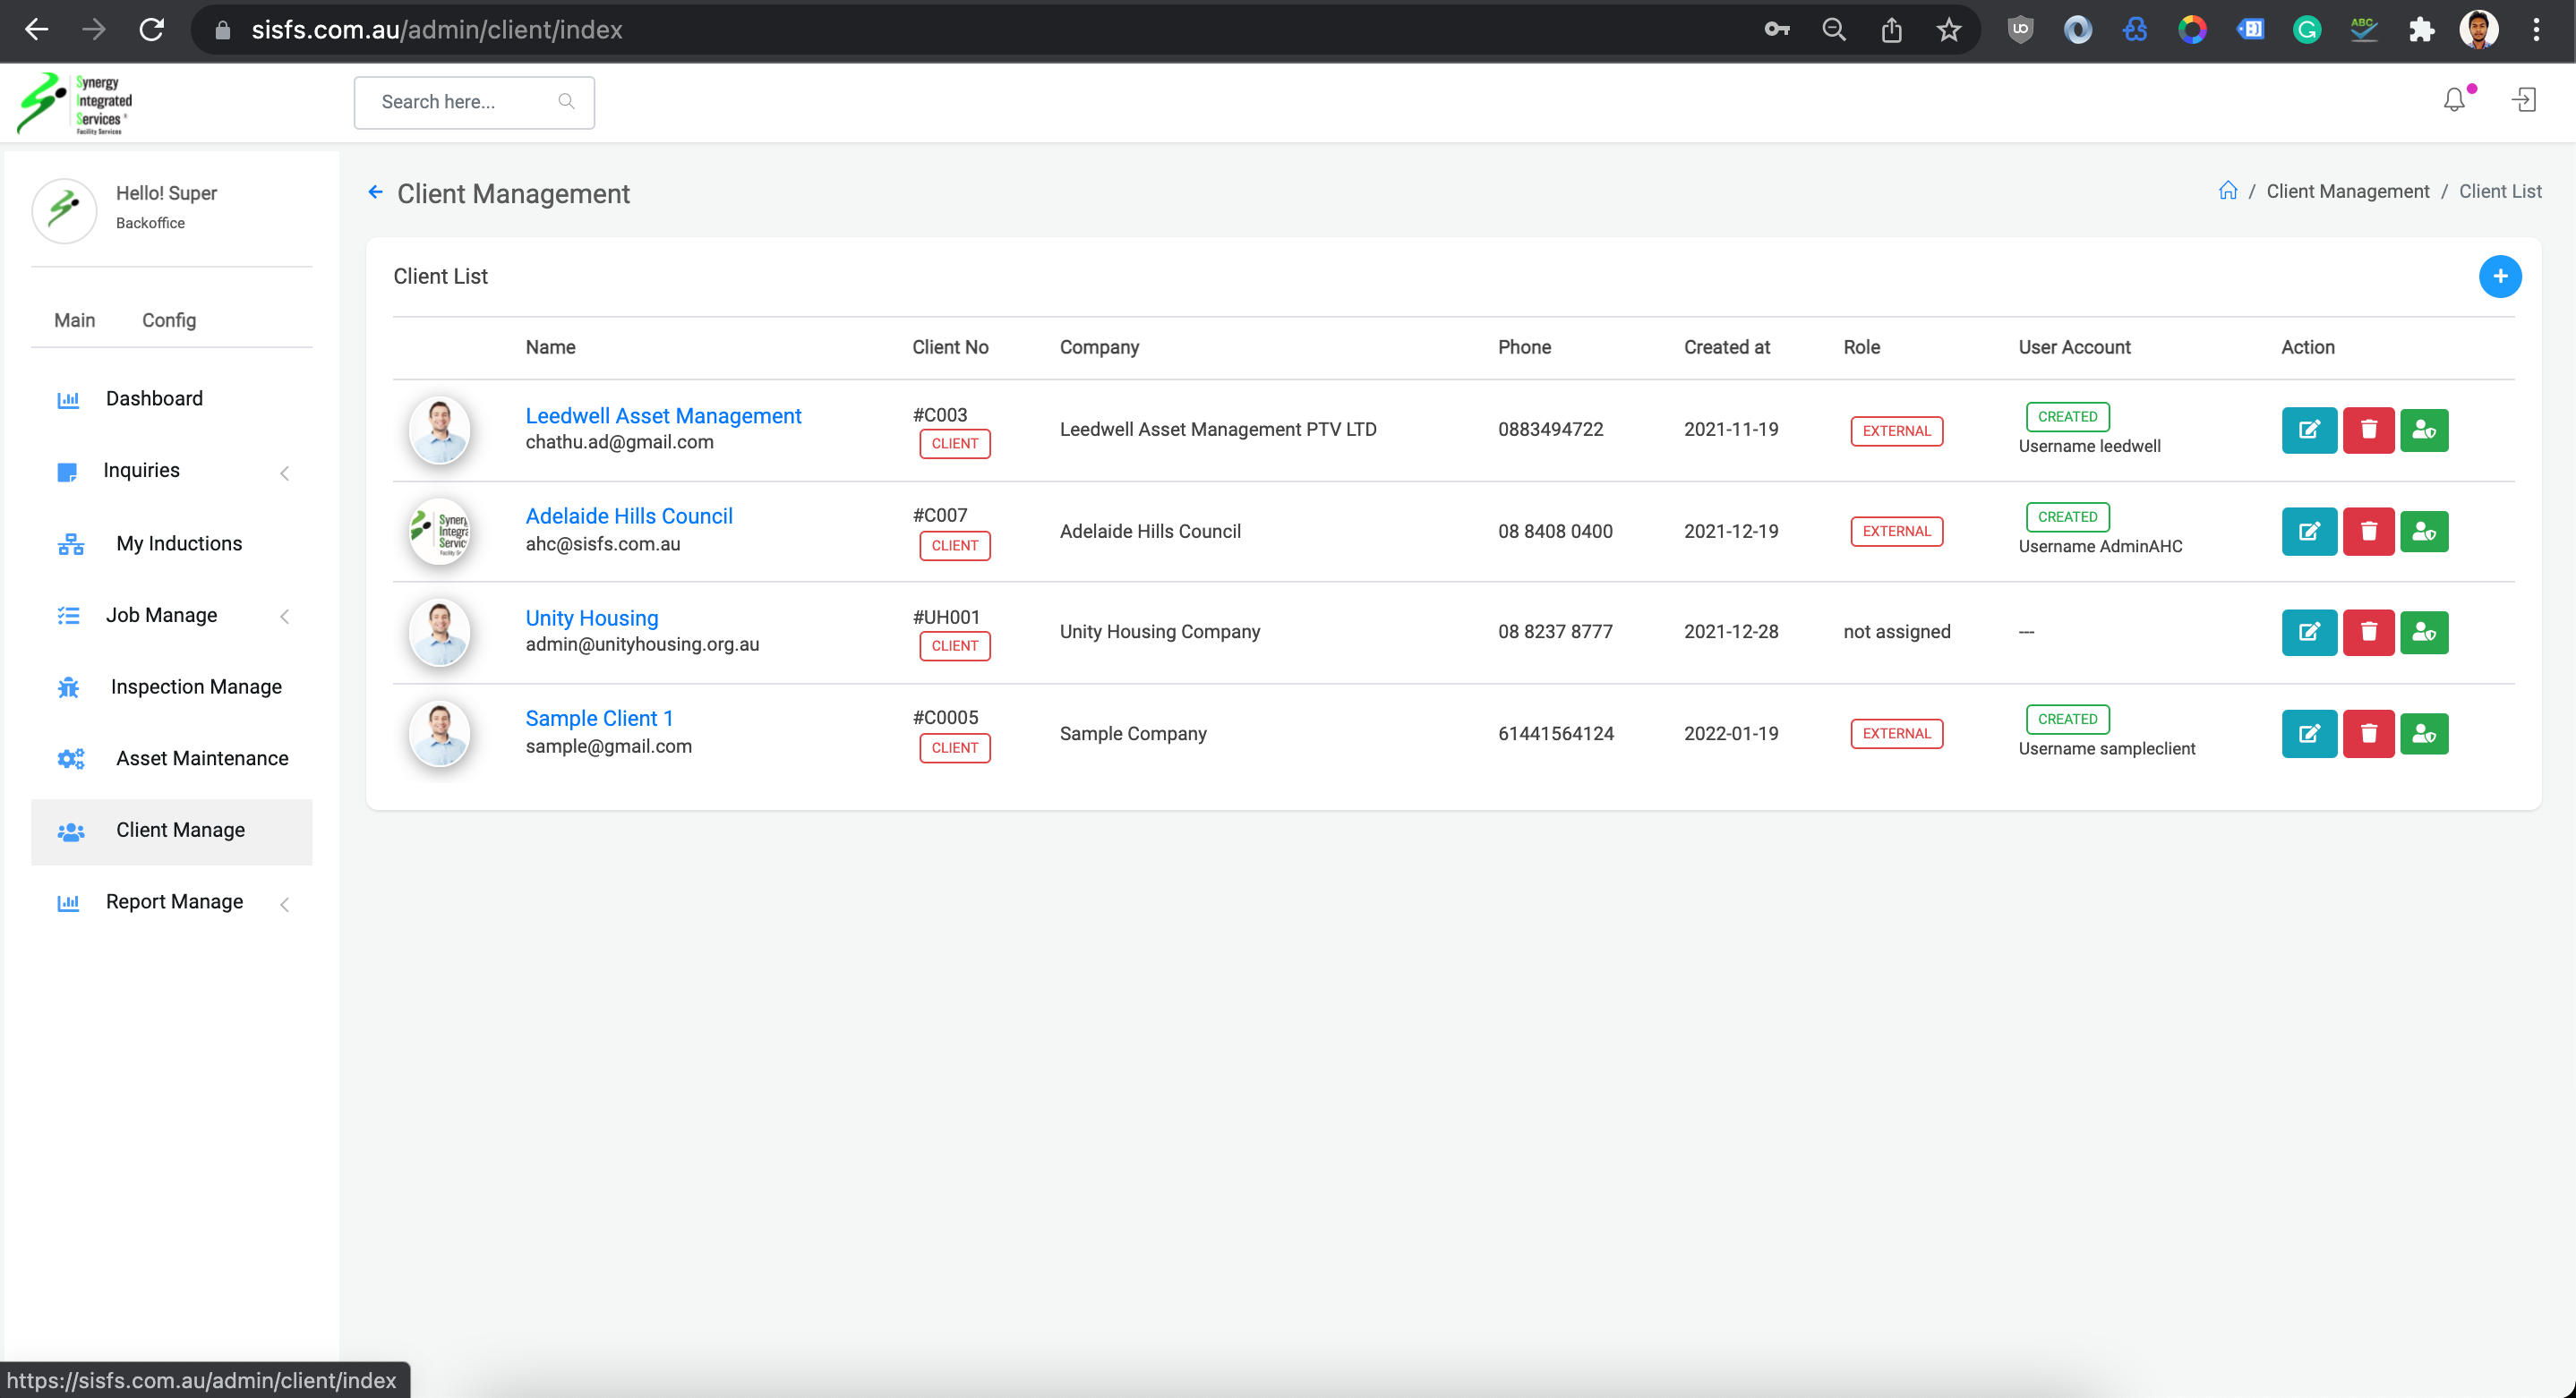This screenshot has height=1398, width=2576.
Task: Click the home icon in breadcrumb
Action: click(2227, 191)
